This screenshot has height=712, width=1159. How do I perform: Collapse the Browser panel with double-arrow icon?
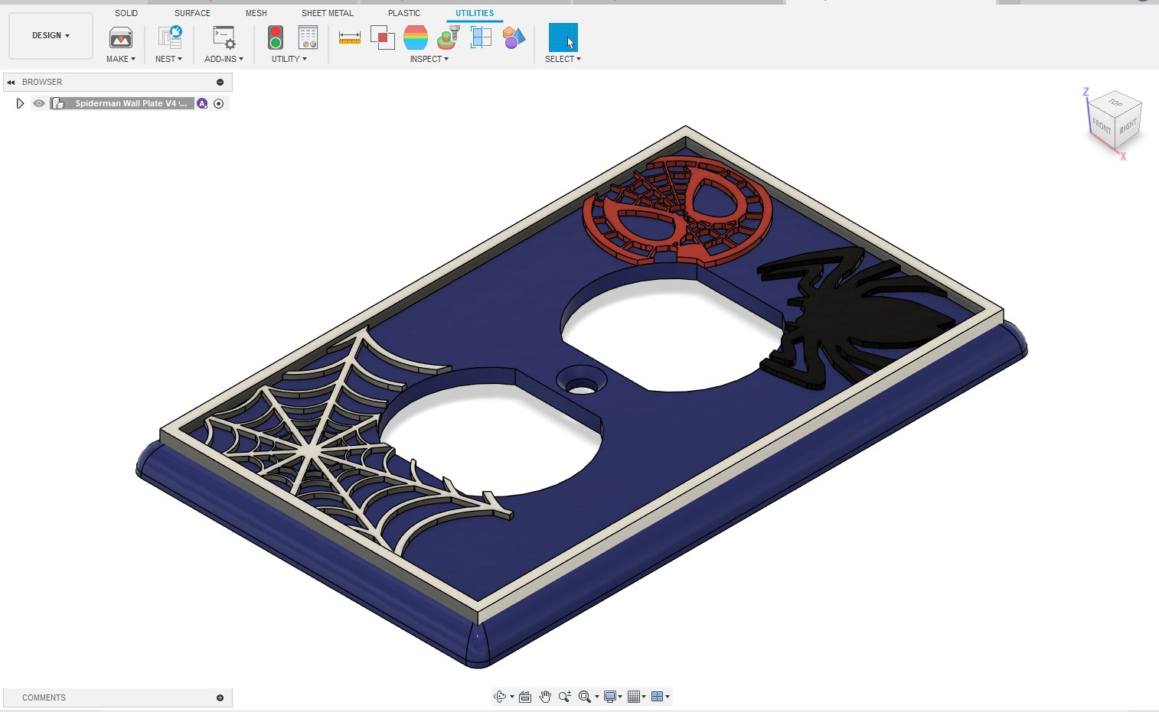tap(11, 82)
